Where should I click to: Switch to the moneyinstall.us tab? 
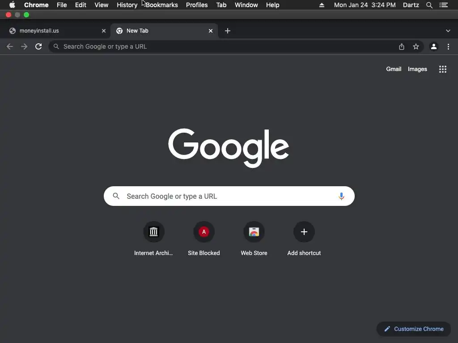coord(55,31)
